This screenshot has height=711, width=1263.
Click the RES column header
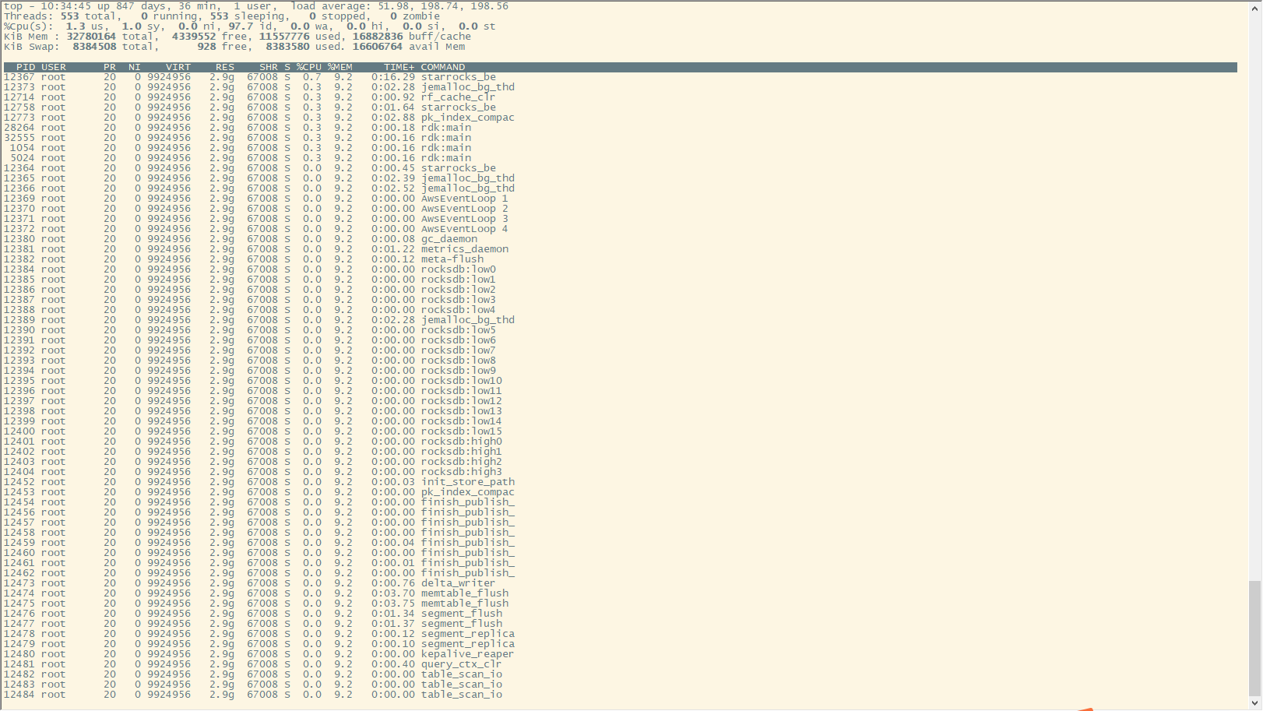point(225,68)
